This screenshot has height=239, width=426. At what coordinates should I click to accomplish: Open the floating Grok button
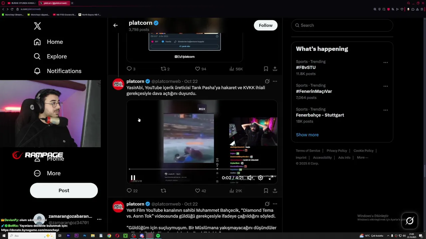point(410,221)
